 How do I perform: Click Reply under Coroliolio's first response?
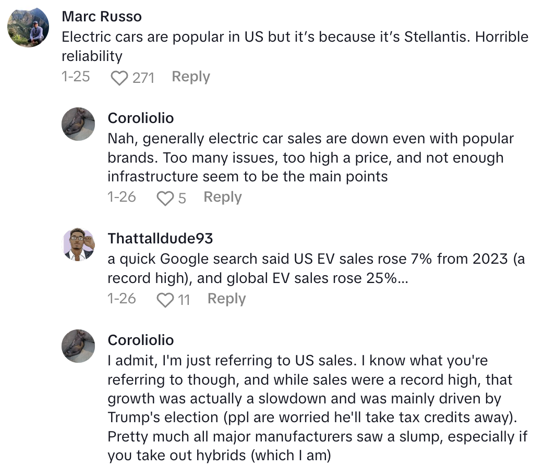pyautogui.click(x=222, y=197)
